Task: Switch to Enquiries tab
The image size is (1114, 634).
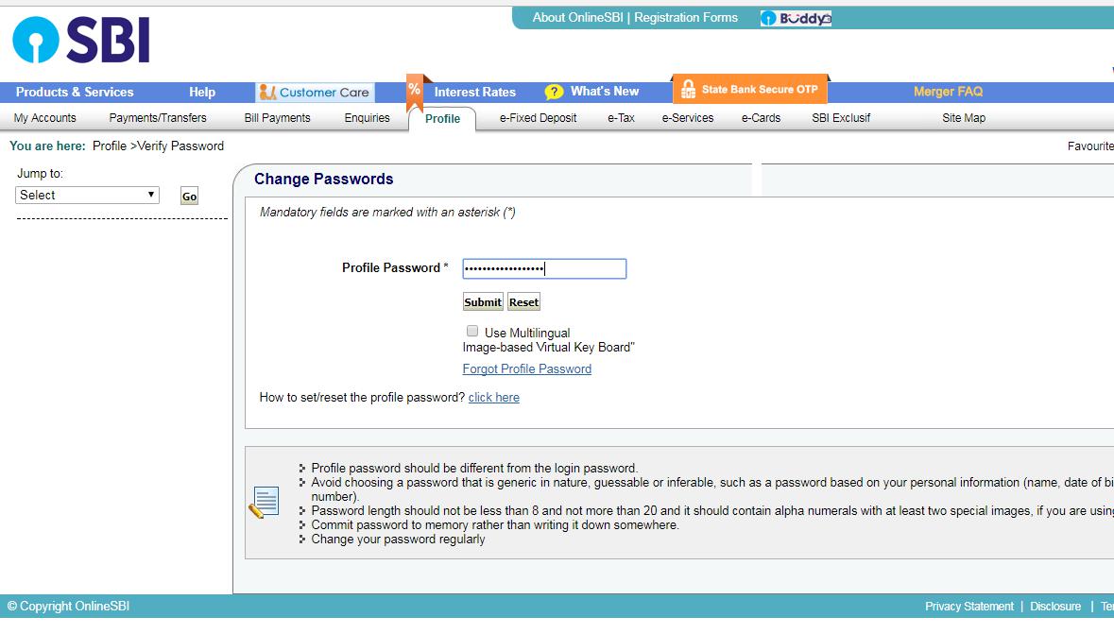Action: tap(367, 118)
